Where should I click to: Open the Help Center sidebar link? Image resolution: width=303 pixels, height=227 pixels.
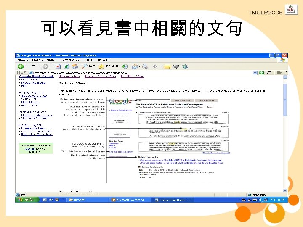coord(30,102)
